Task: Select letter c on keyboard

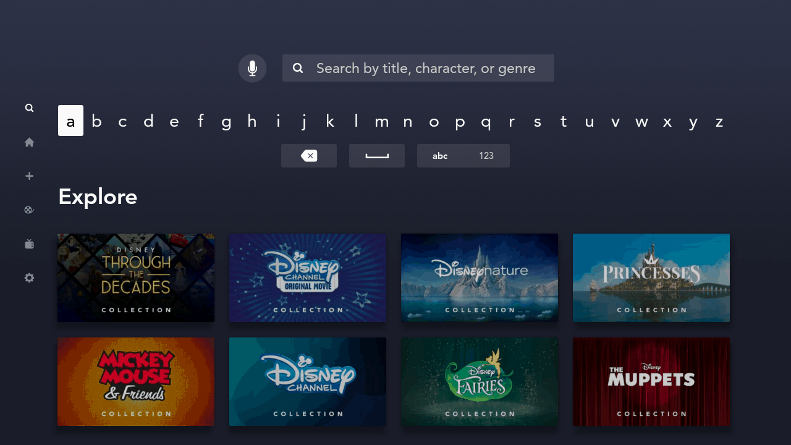Action: (122, 121)
